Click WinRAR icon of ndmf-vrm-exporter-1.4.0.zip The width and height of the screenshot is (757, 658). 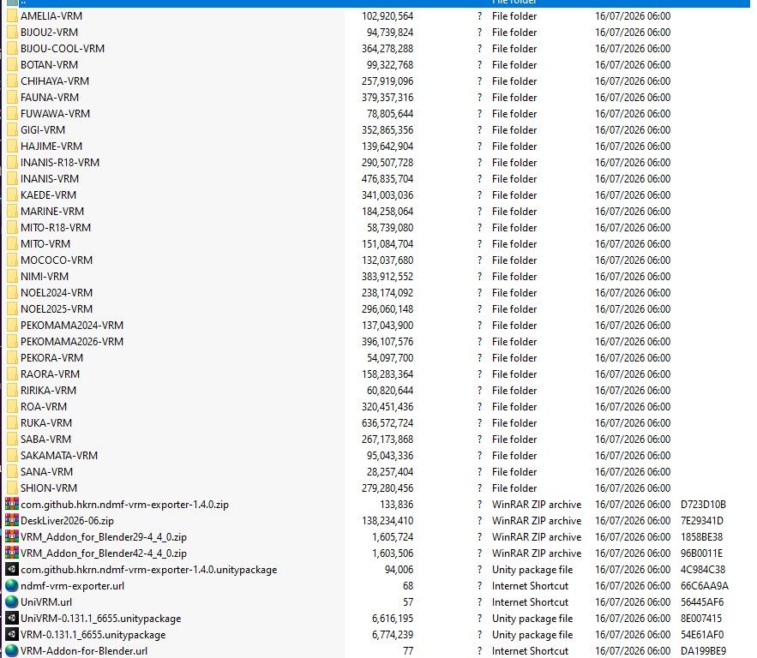point(12,504)
